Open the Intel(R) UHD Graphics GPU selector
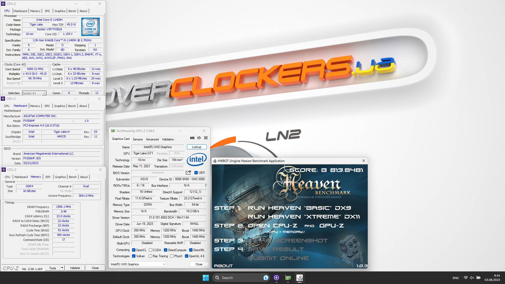 pos(138,264)
